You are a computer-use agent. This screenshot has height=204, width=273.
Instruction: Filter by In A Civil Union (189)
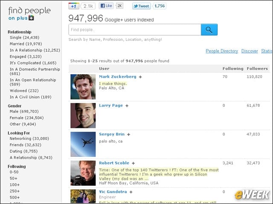(31, 97)
